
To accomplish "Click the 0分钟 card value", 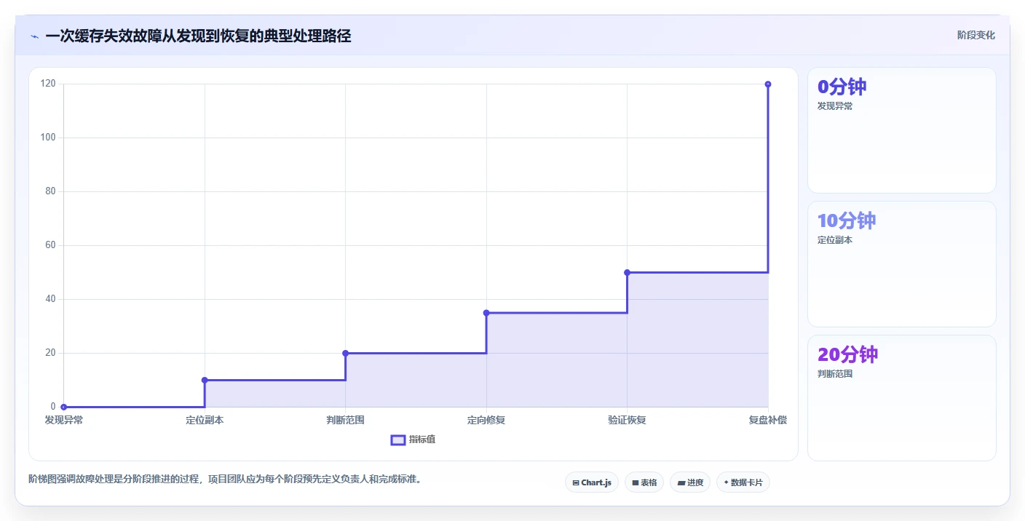I will point(842,87).
